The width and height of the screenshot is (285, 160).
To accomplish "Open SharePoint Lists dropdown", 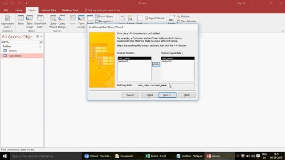I will (x=40, y=21).
